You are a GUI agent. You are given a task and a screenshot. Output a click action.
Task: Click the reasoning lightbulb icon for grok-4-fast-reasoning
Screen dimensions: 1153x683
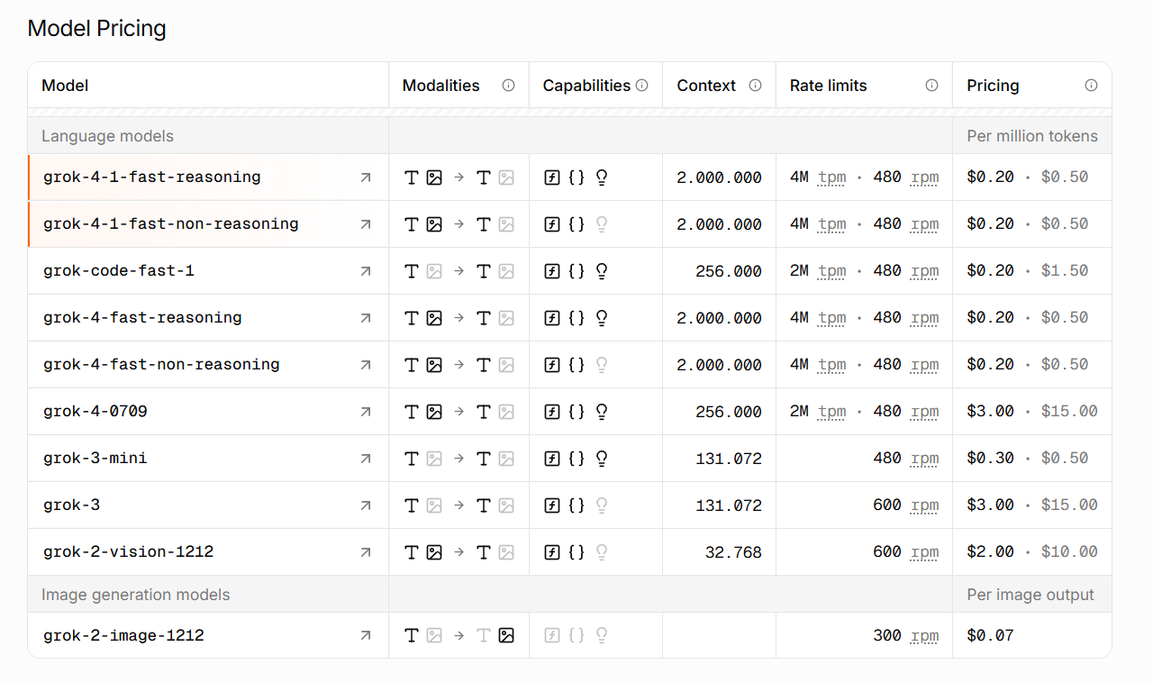tap(602, 318)
